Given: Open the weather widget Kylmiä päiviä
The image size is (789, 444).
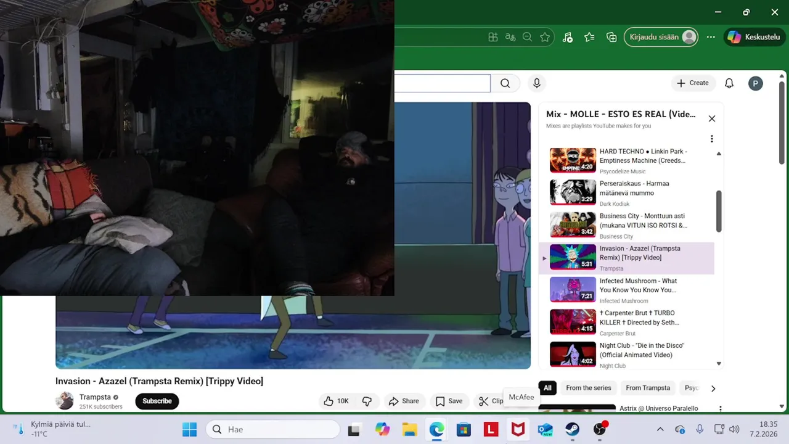Looking at the screenshot, I should (x=52, y=429).
